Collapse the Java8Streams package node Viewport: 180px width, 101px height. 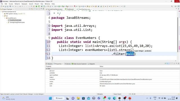coord(5,18)
